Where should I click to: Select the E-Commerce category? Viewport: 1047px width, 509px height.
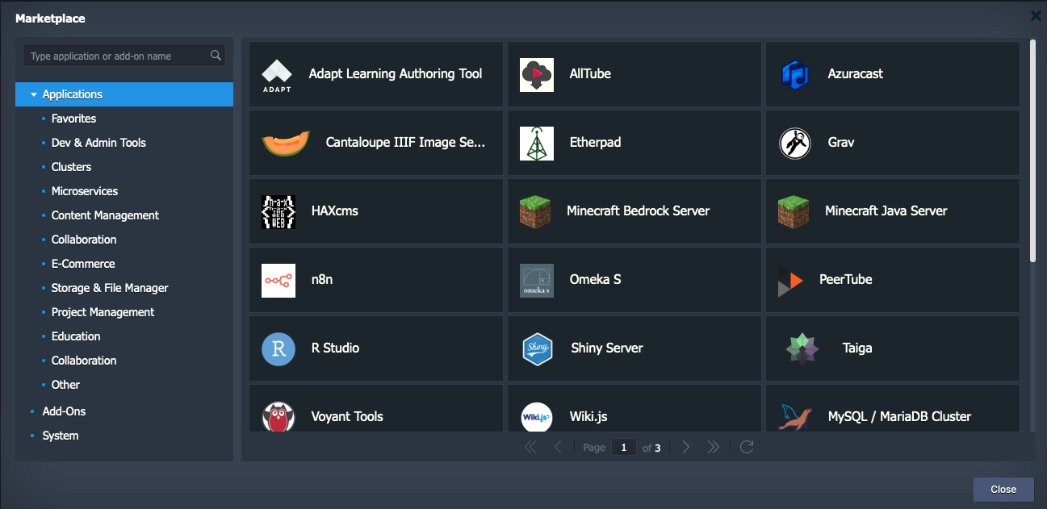[83, 264]
